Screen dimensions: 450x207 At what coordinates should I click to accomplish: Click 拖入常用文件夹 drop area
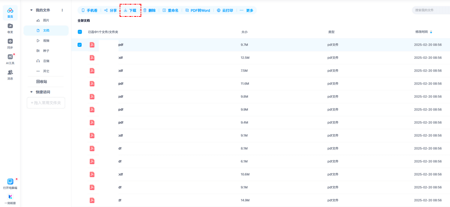(x=46, y=103)
